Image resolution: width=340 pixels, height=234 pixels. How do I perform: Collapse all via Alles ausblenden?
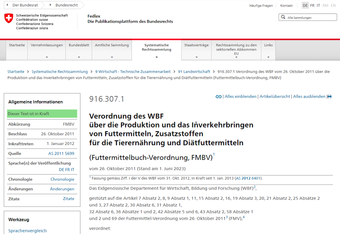coord(309,96)
